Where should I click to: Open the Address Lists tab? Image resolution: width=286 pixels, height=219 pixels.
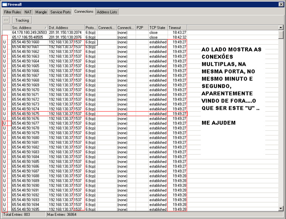(107, 12)
